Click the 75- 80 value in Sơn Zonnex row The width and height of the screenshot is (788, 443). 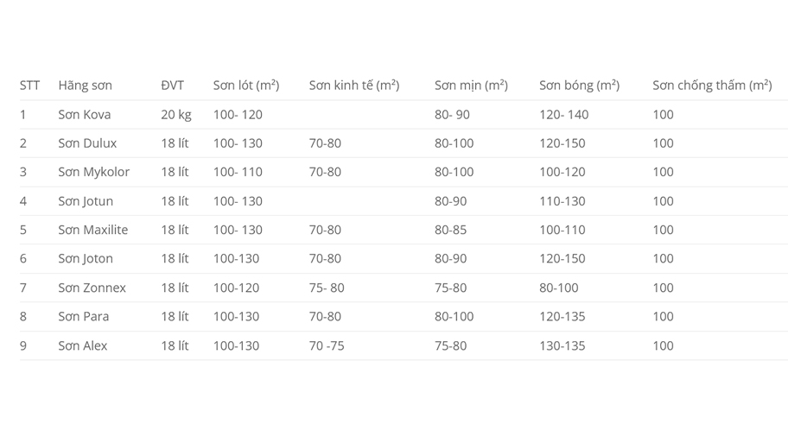click(x=327, y=288)
